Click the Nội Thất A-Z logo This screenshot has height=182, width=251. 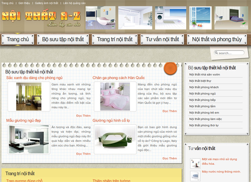pyautogui.click(x=41, y=19)
